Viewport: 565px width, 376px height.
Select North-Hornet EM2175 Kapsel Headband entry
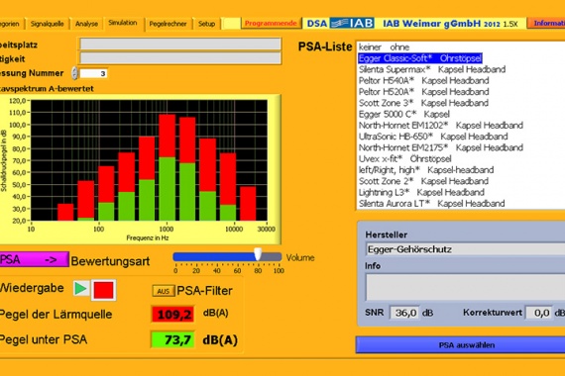coord(461,147)
